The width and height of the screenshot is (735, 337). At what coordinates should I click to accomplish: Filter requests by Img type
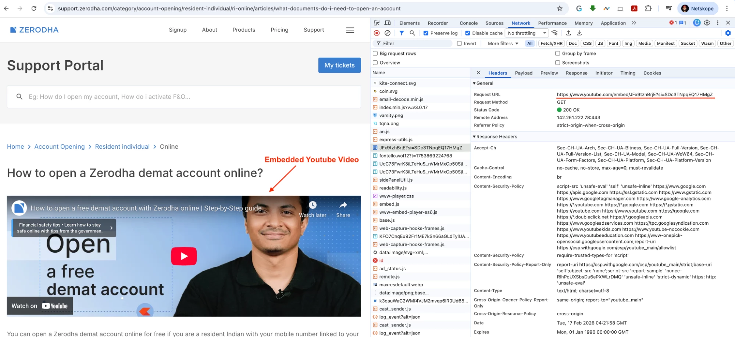click(628, 43)
